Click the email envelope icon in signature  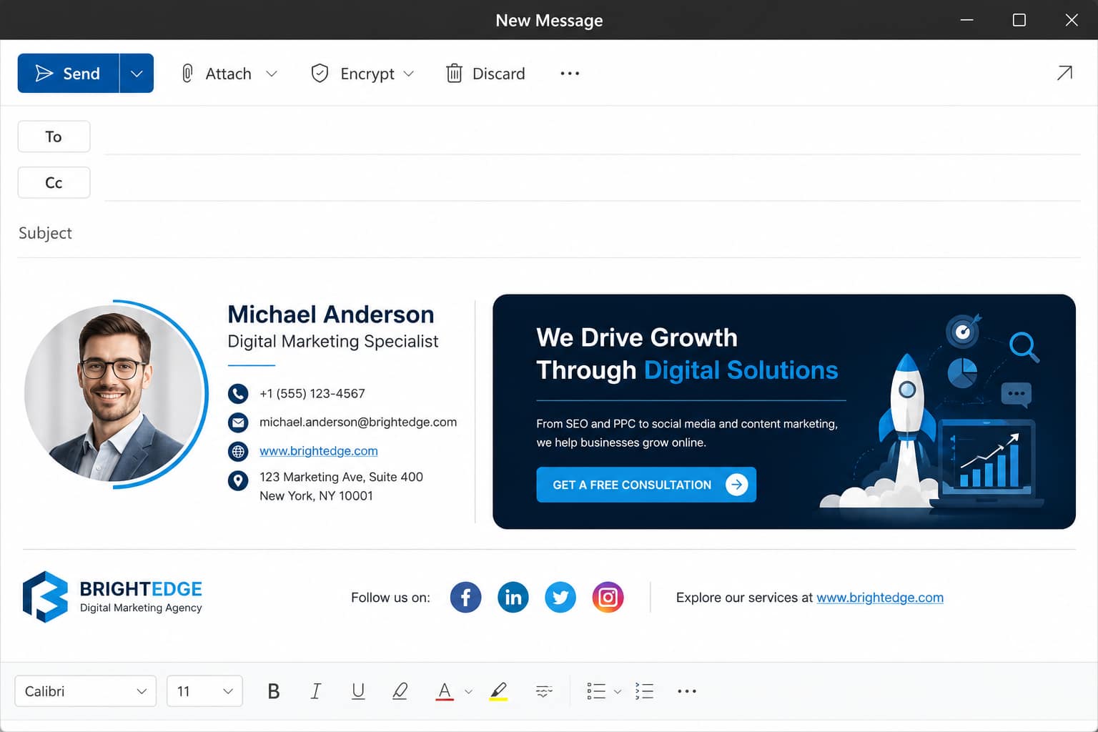point(238,422)
